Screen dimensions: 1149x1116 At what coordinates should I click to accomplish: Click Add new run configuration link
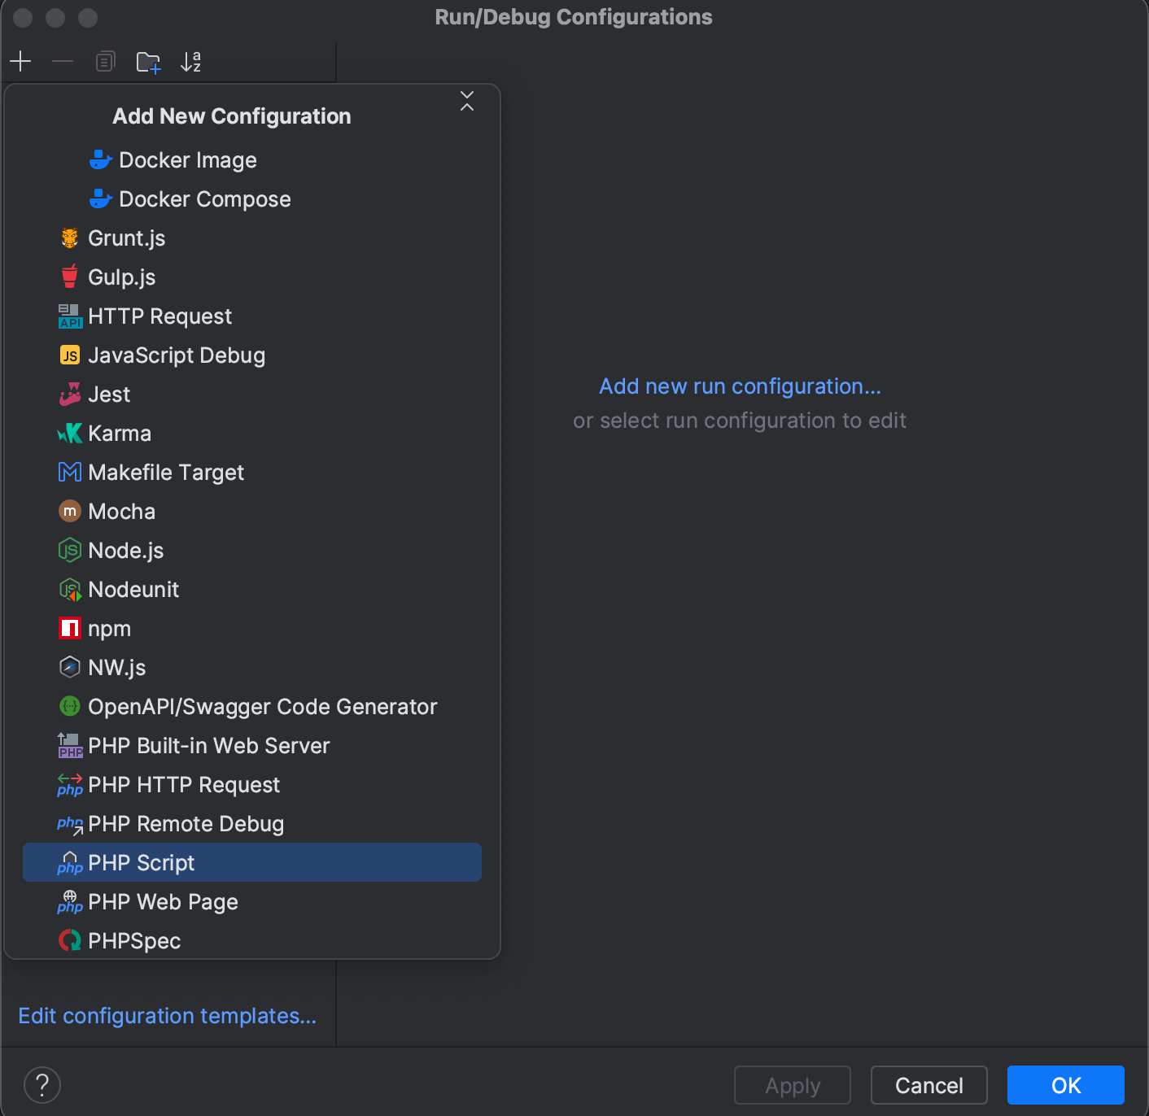point(740,386)
